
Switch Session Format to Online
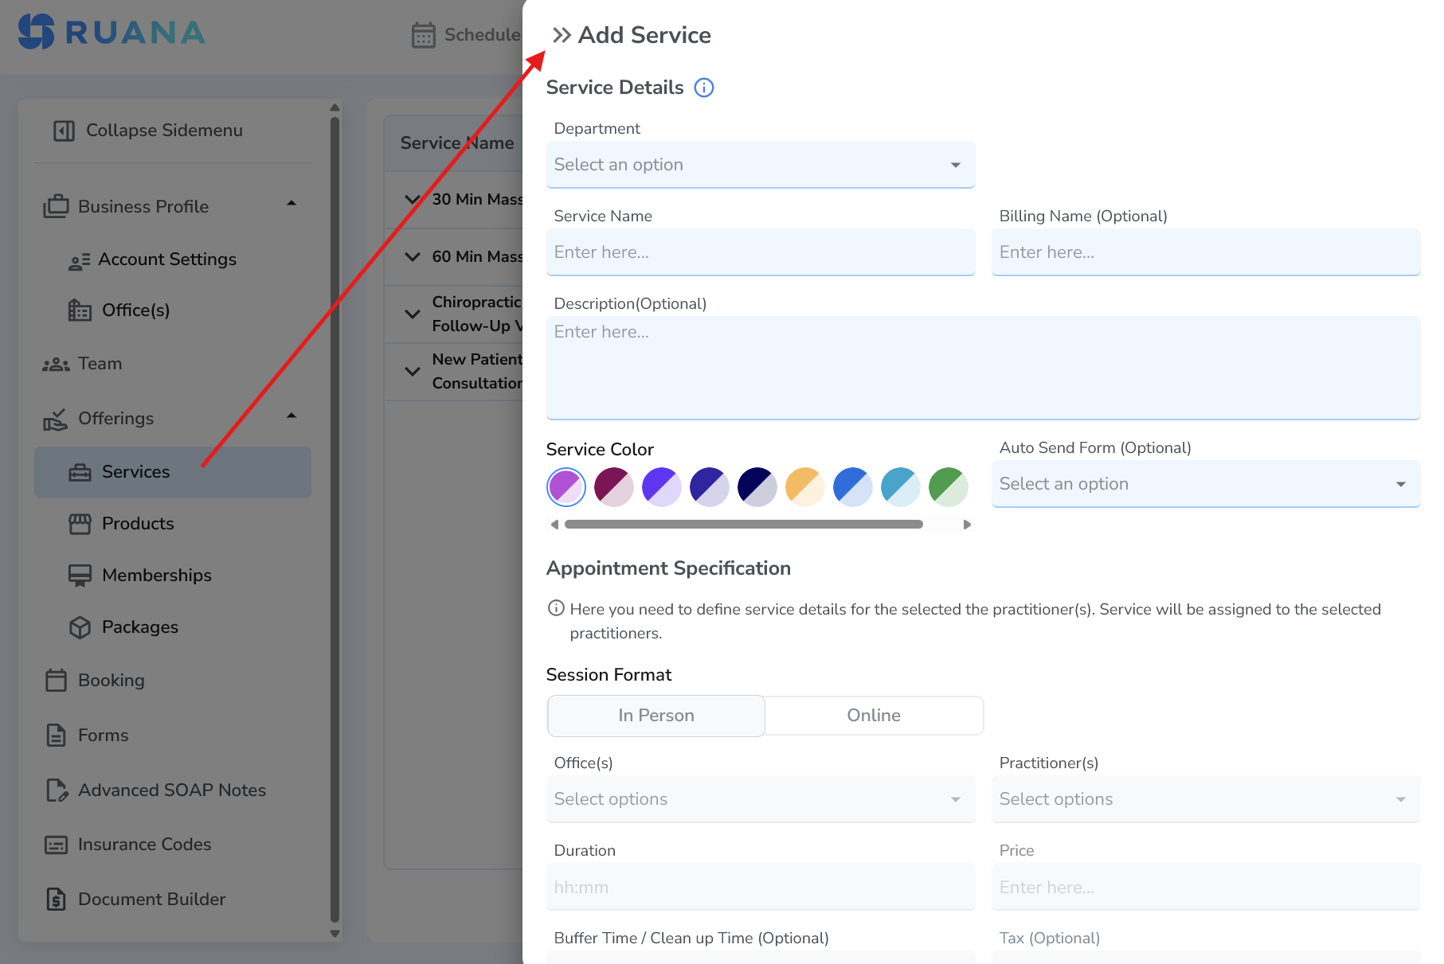point(873,715)
